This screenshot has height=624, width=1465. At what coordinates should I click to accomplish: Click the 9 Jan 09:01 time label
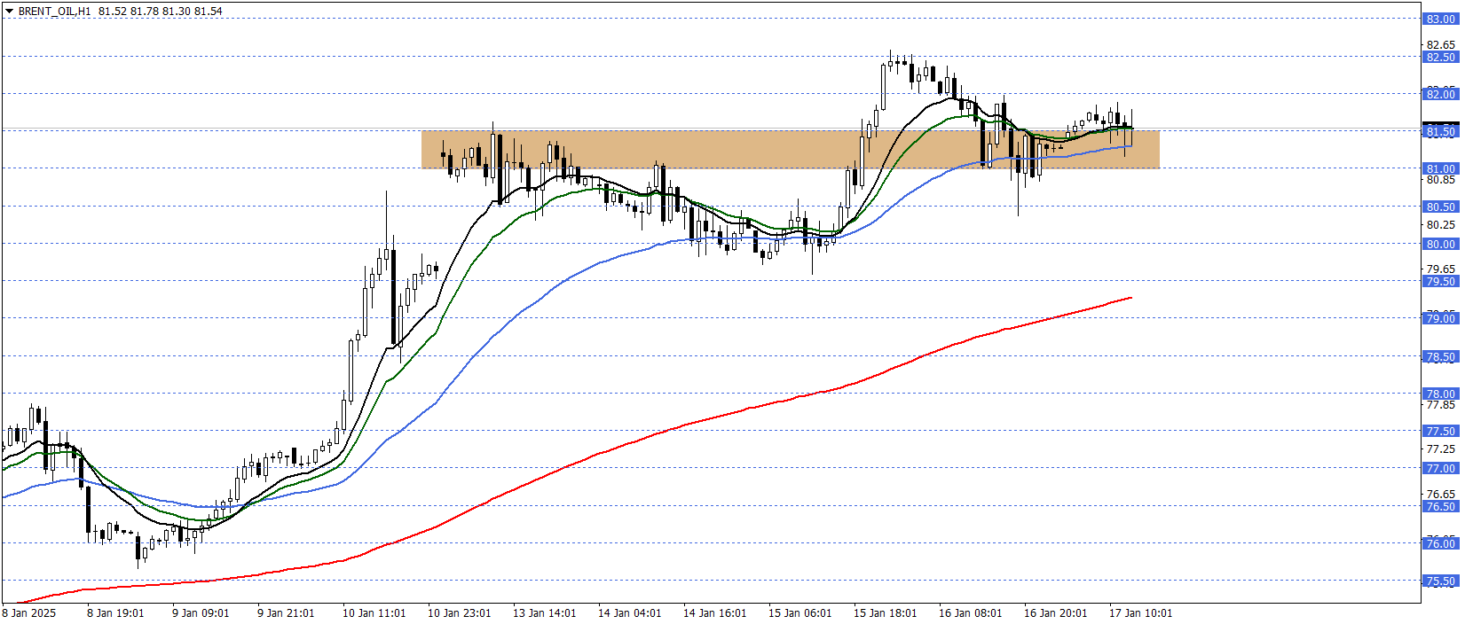[201, 613]
